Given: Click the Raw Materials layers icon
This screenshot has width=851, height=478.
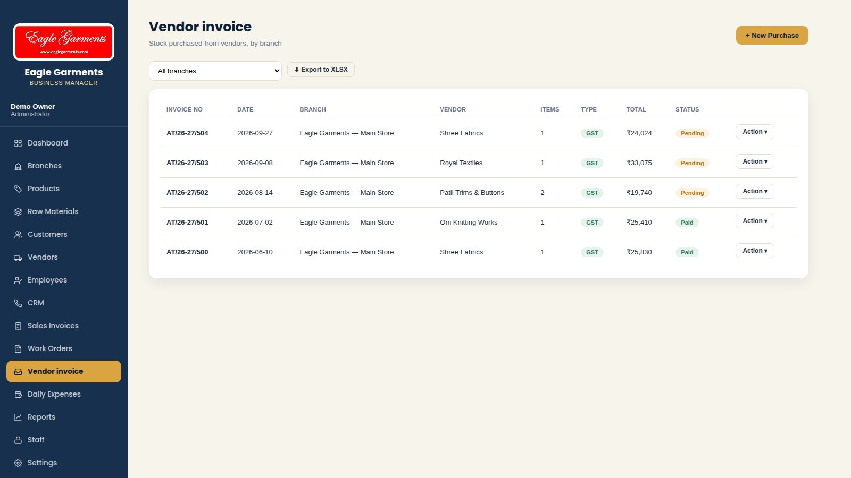Looking at the screenshot, I should (x=18, y=212).
